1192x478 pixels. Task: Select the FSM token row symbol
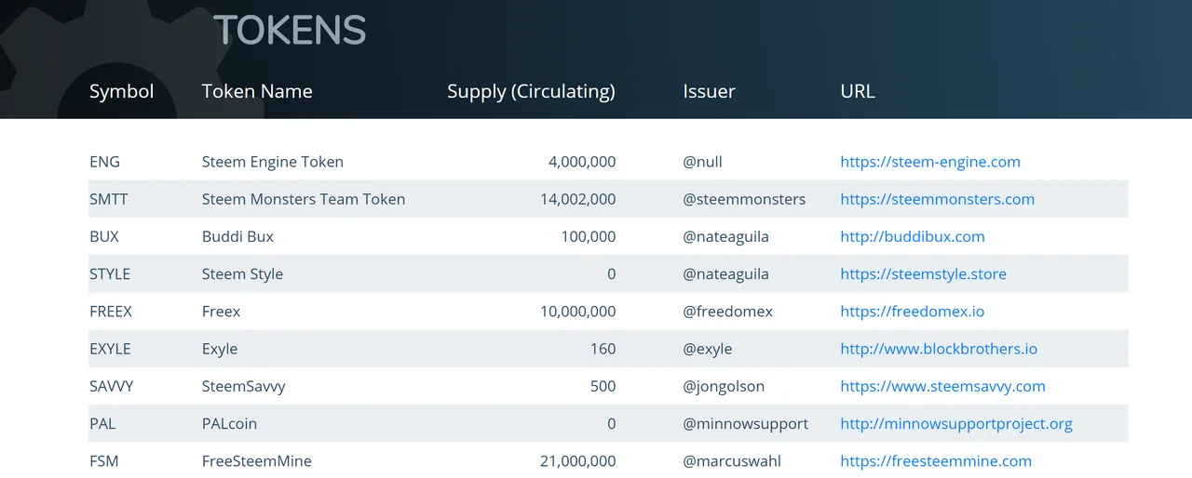103,460
